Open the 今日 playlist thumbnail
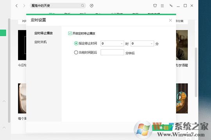The width and height of the screenshot is (211, 140). [22, 45]
